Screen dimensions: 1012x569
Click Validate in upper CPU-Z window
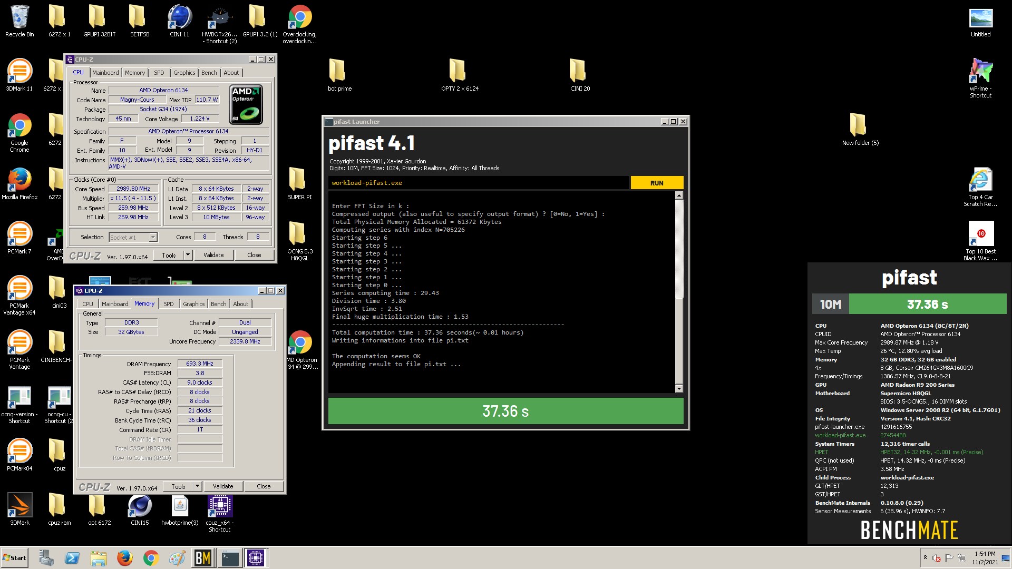tap(213, 256)
